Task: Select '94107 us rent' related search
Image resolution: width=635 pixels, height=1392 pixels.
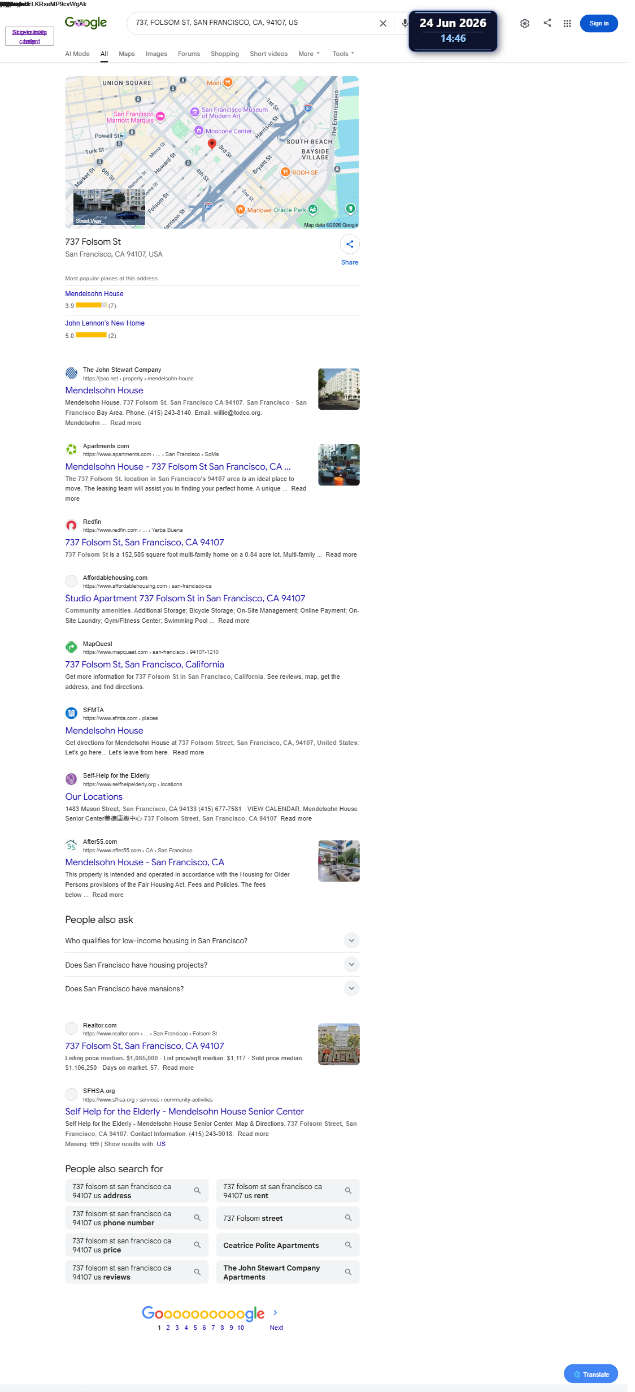Action: pos(288,1191)
